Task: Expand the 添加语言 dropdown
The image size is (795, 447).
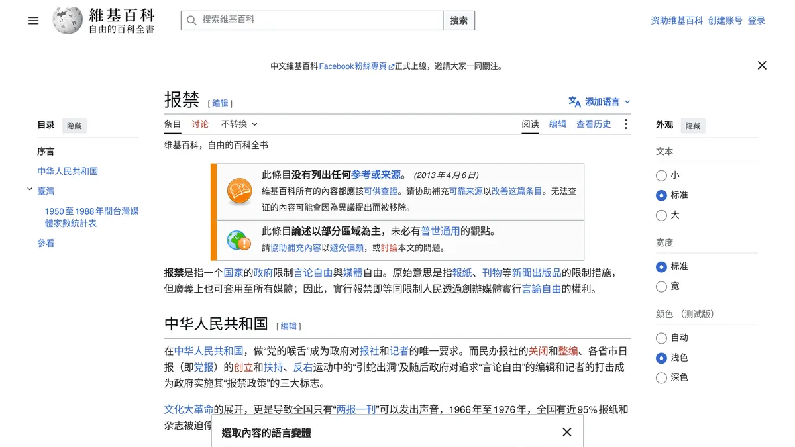Action: pyautogui.click(x=600, y=101)
